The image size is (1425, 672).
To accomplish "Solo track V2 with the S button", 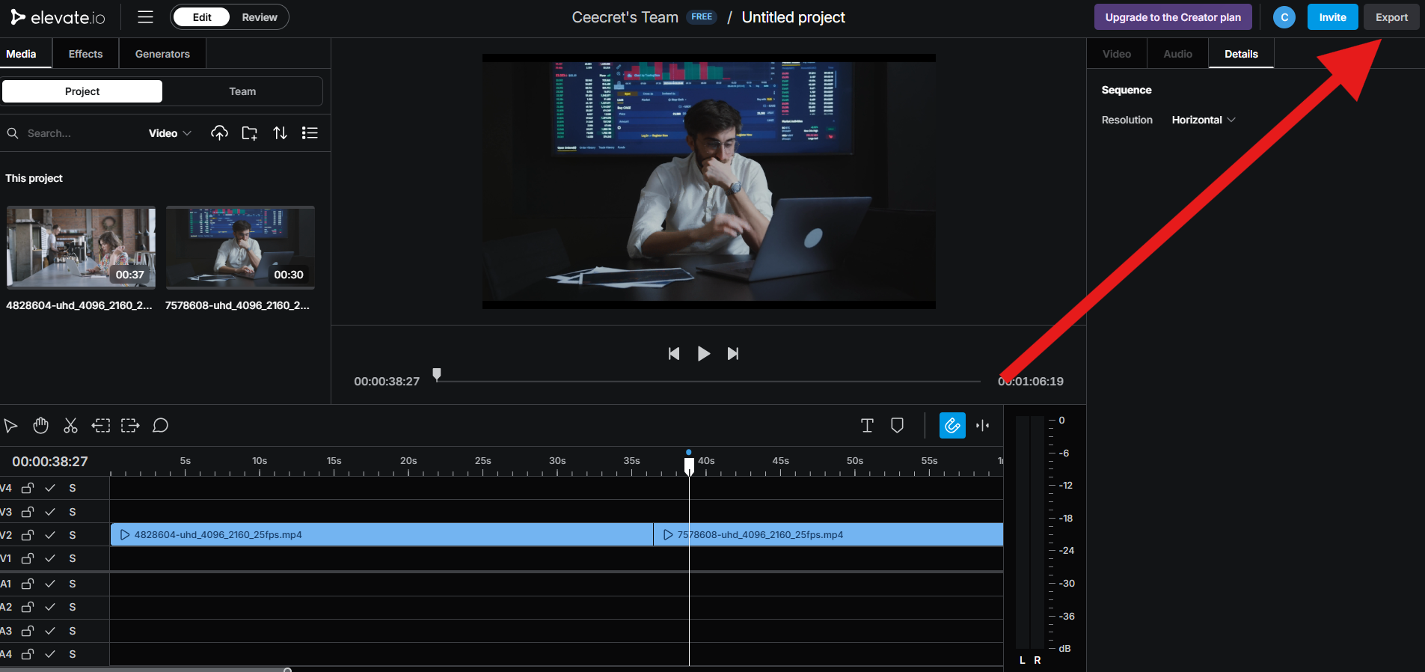I will pos(73,535).
